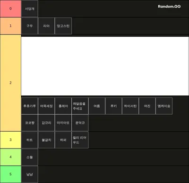Click the 하퍼 card in tier 3
Viewport: 189px width, 183px height.
tap(63, 140)
